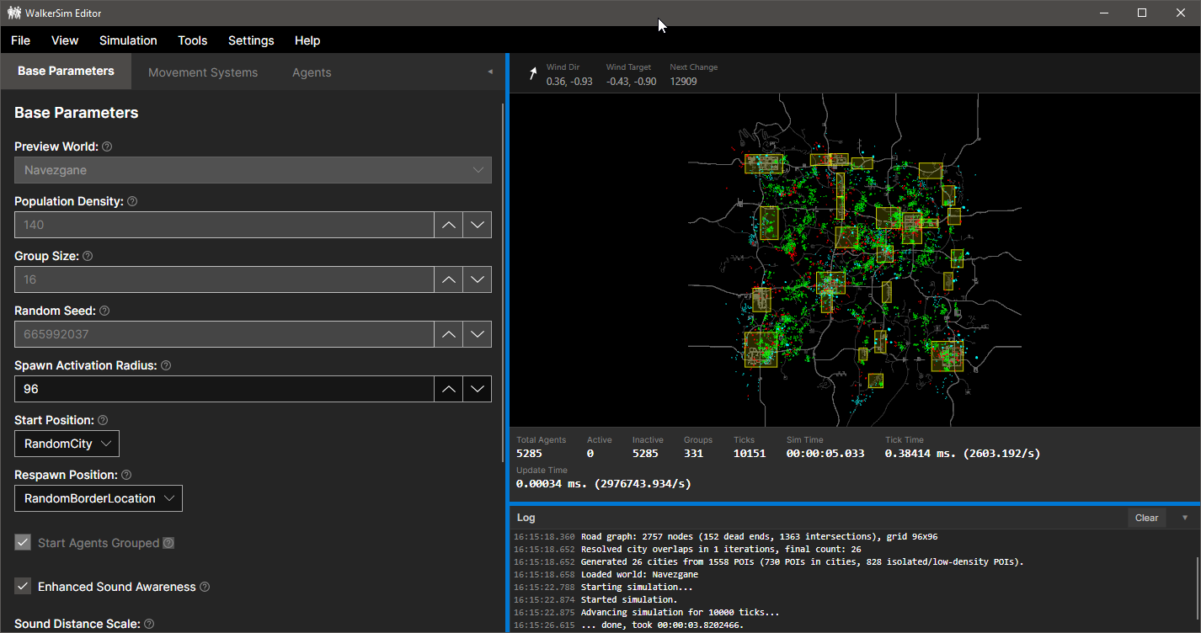Collapse the left panel with the arrow
Image resolution: width=1201 pixels, height=633 pixels.
[490, 72]
